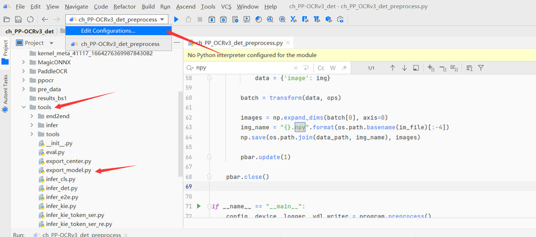Click the green Run button in toolbar
Viewport: 536px width, 237px height.
[x=176, y=19]
